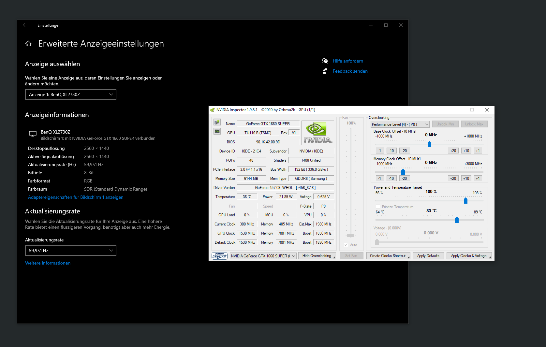
Task: Click the Hilfe anfordern chat icon
Action: tap(325, 61)
